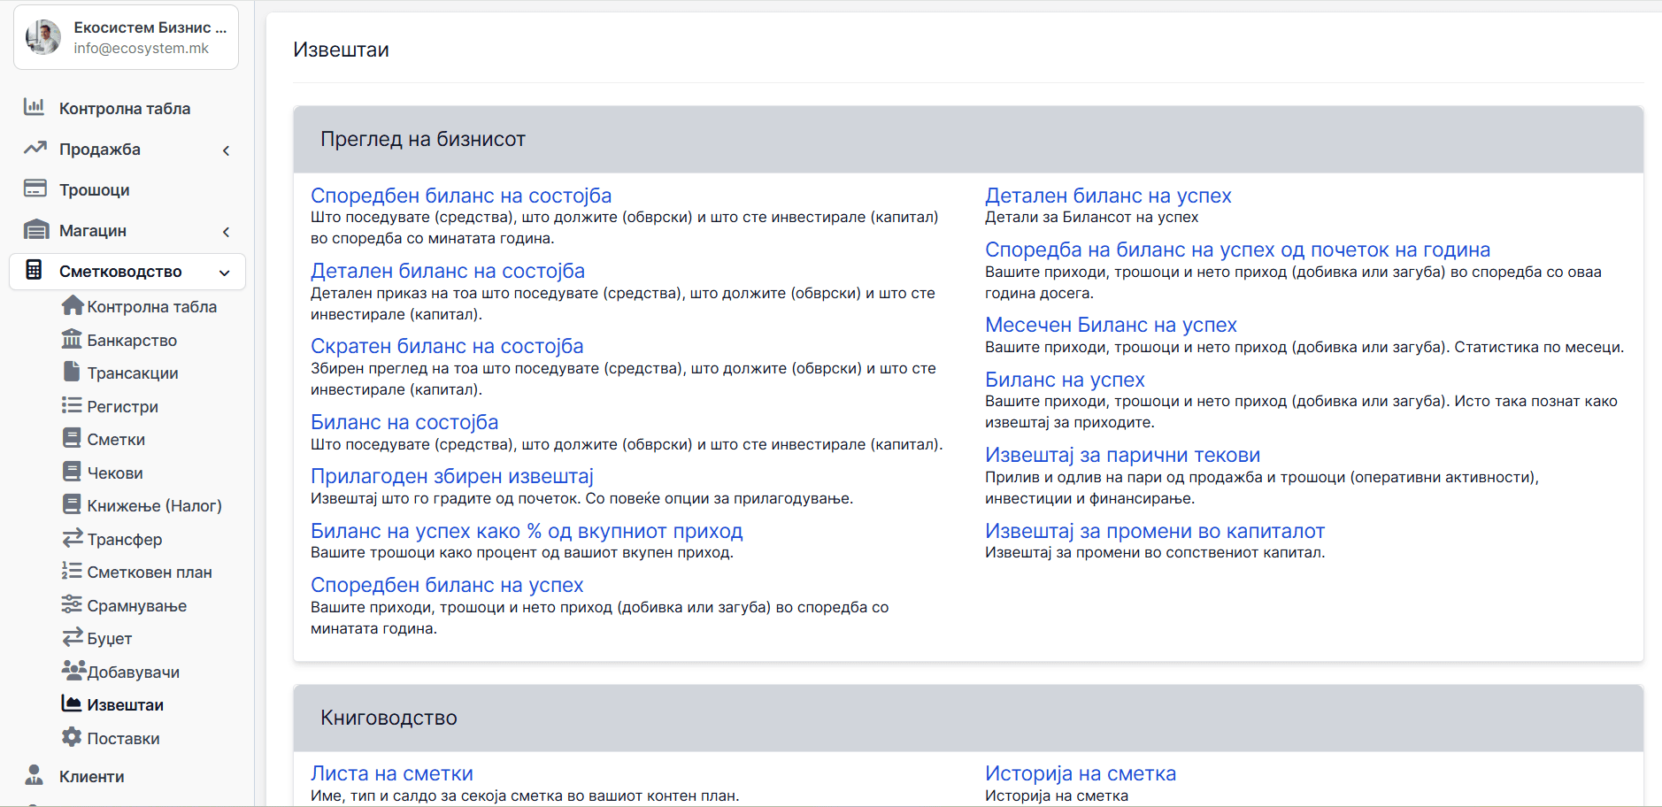Select Клиенти in the sidebar
This screenshot has height=807, width=1662.
(x=92, y=776)
